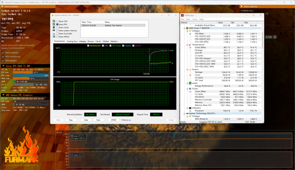Open the Tools menu in HWMonitor
The width and height of the screenshot is (295, 170).
(x=195, y=19)
